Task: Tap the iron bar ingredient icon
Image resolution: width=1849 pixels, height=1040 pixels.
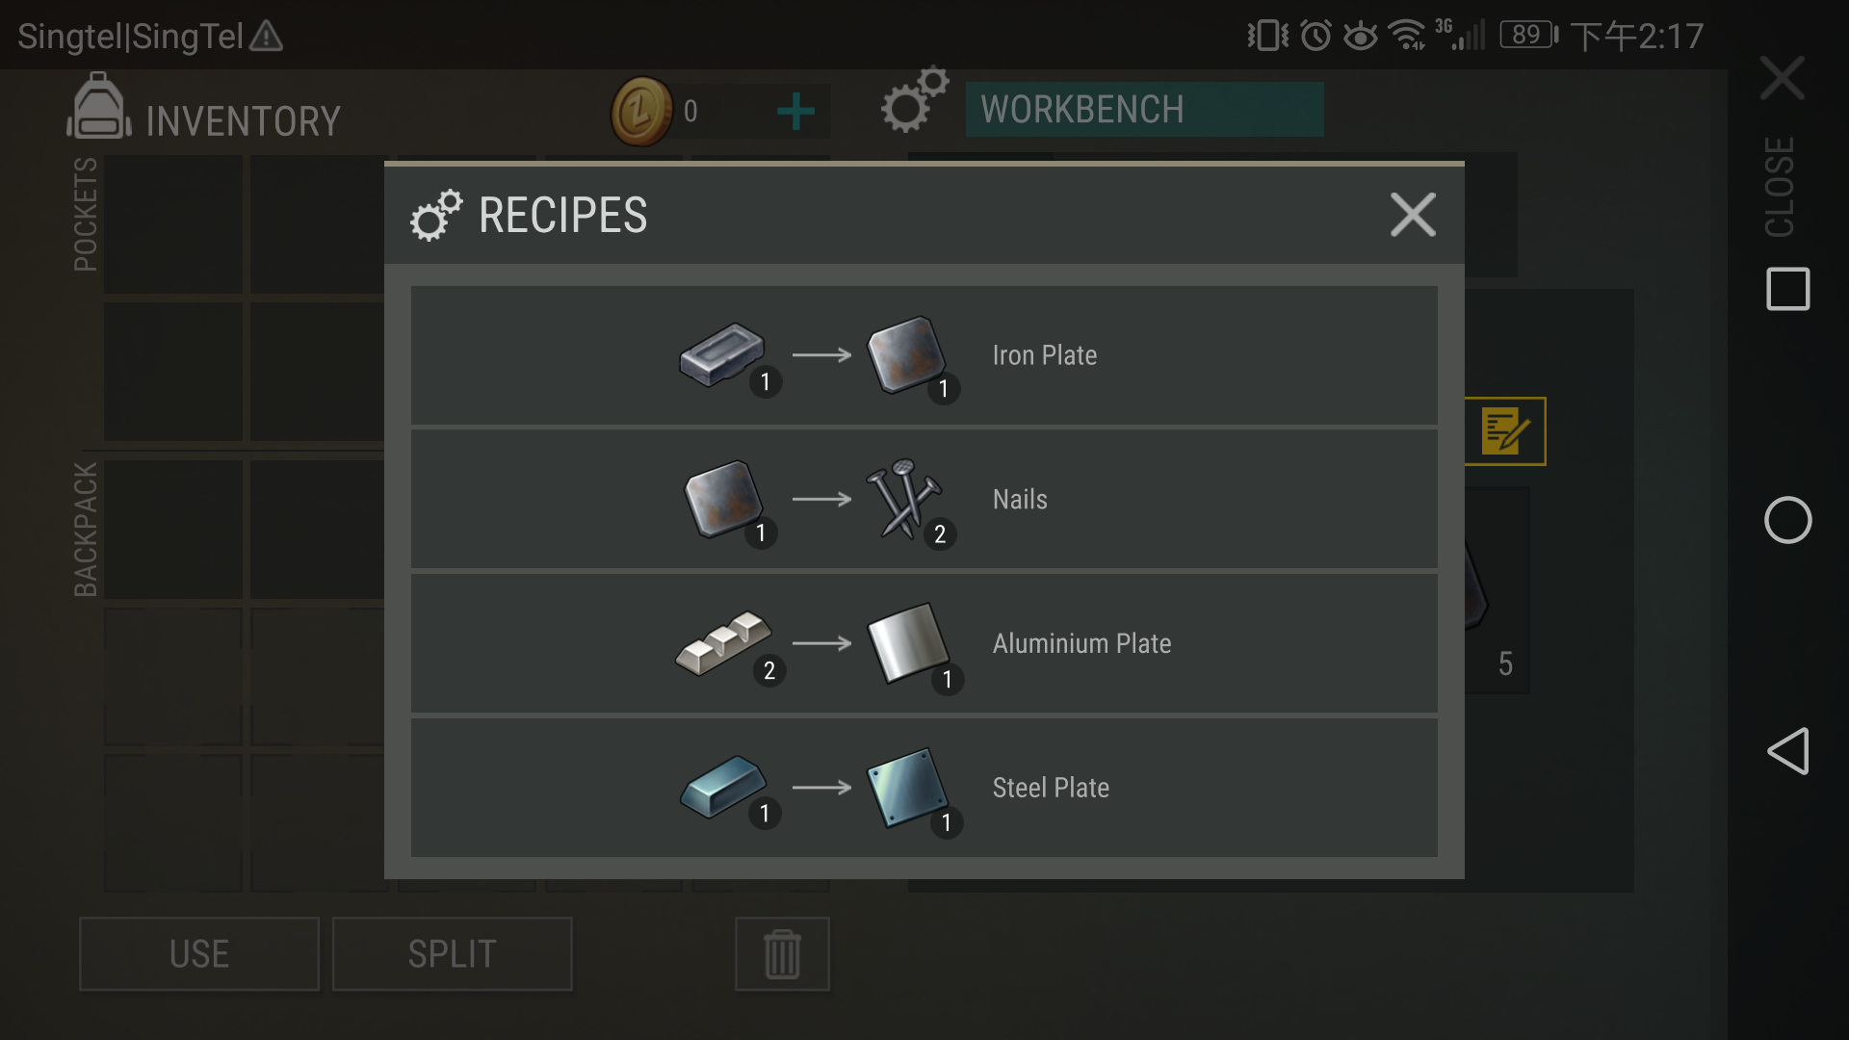Action: coord(722,354)
